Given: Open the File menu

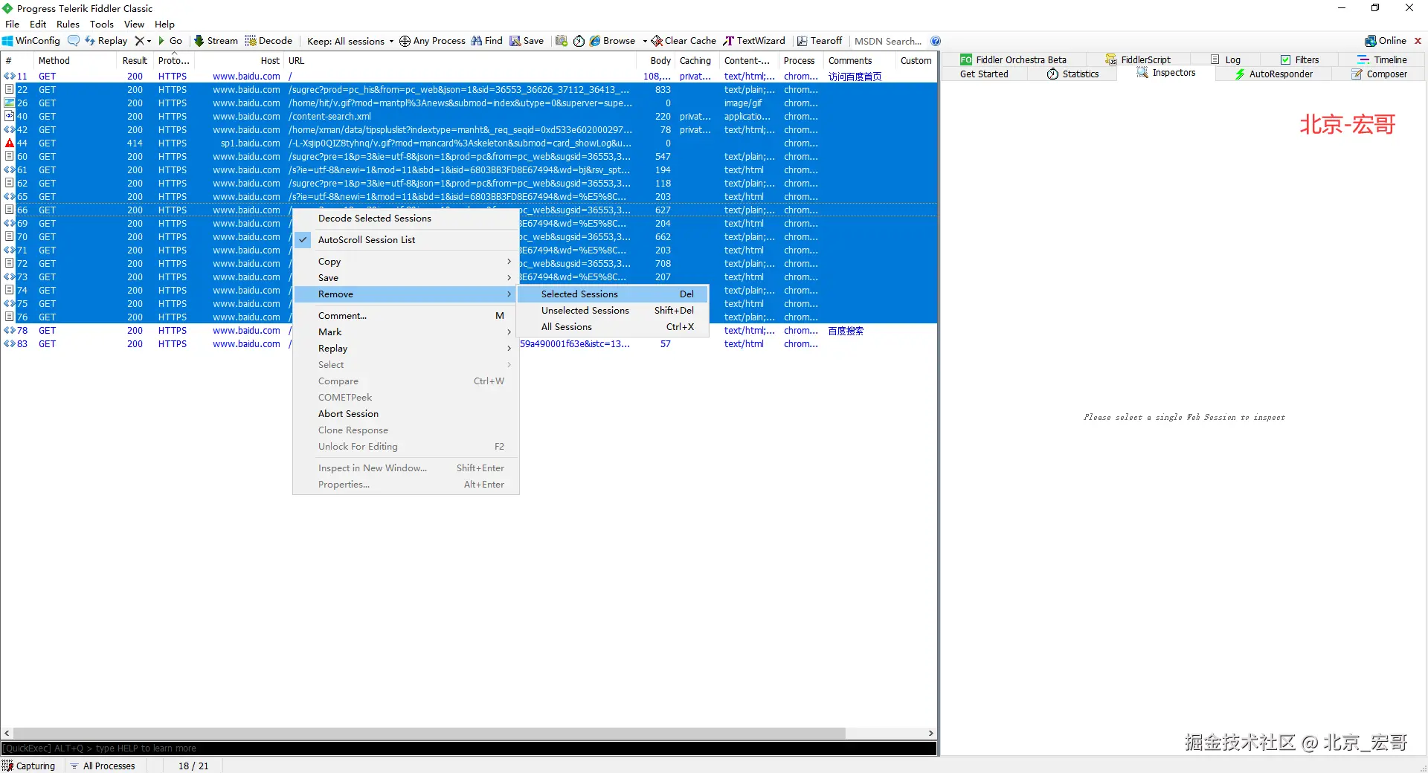Looking at the screenshot, I should (13, 24).
